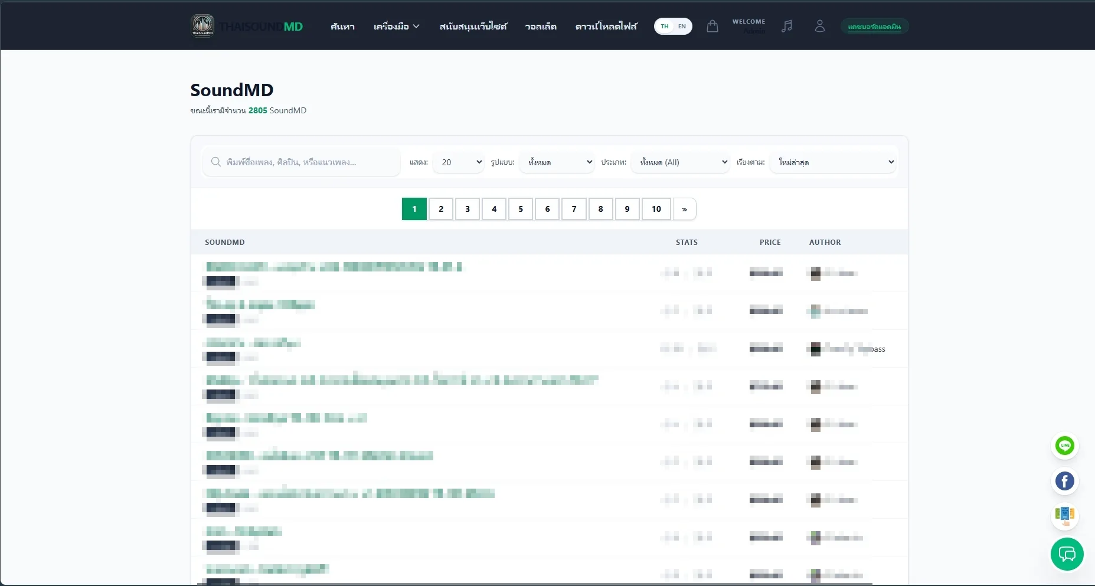Viewport: 1095px width, 586px height.
Task: Go to page 9 of results
Action: tap(627, 209)
